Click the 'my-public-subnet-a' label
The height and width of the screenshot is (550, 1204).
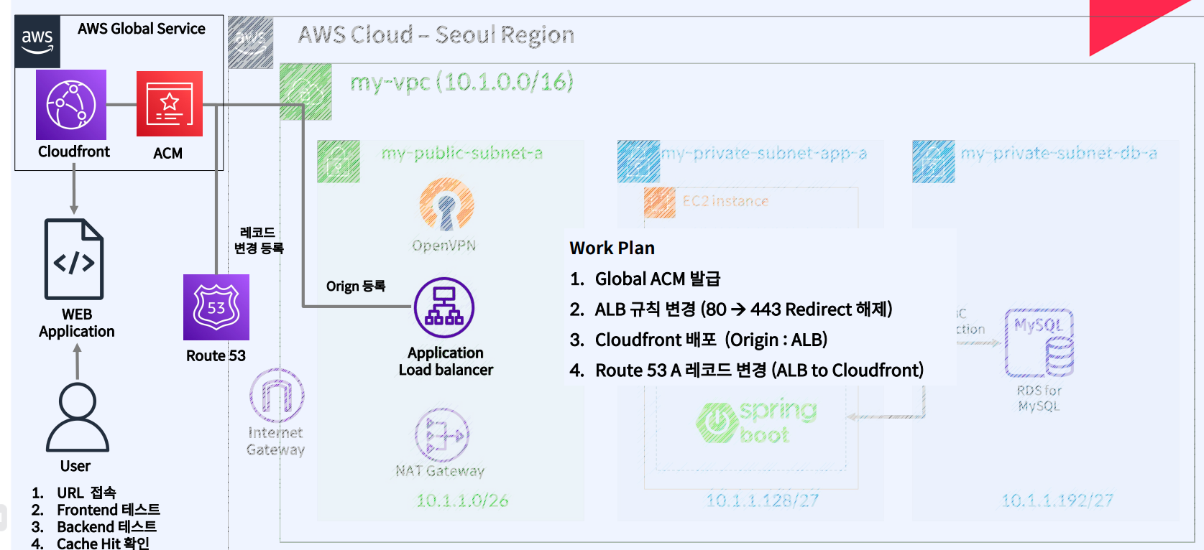point(462,153)
